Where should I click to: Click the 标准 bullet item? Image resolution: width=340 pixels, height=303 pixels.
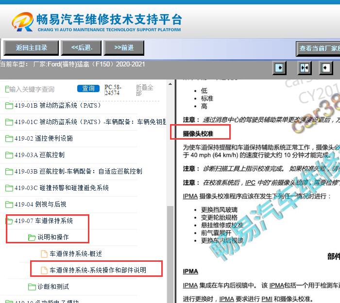[207, 98]
